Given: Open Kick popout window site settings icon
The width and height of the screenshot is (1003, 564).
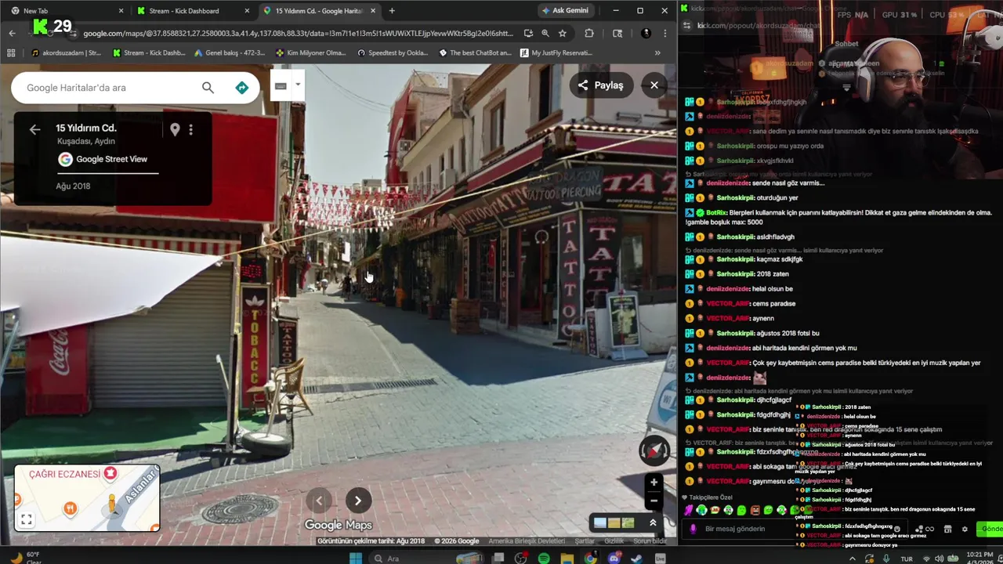Looking at the screenshot, I should coord(687,25).
